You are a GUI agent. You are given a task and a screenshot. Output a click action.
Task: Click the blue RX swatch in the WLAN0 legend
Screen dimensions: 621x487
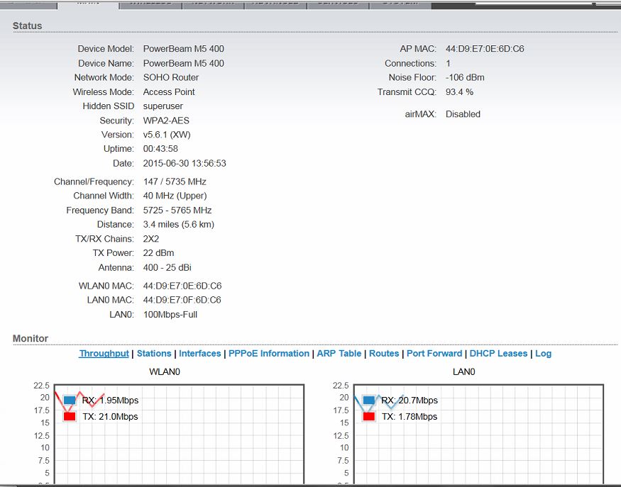click(x=70, y=400)
